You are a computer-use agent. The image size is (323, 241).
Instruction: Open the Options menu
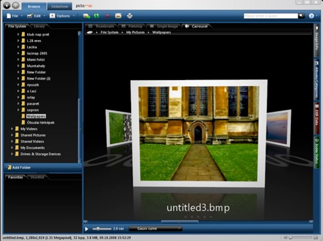coord(62,16)
